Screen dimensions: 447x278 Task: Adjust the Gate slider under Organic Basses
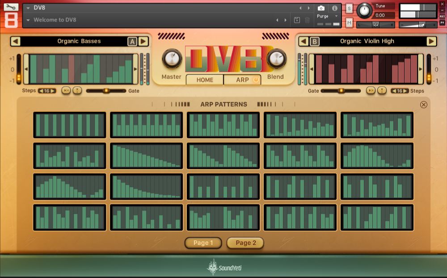click(x=107, y=91)
